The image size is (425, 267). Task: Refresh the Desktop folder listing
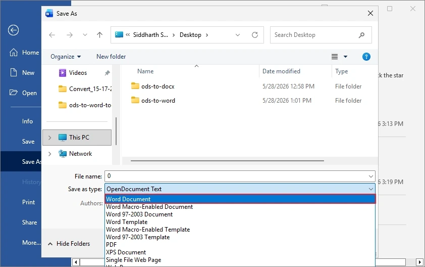255,35
